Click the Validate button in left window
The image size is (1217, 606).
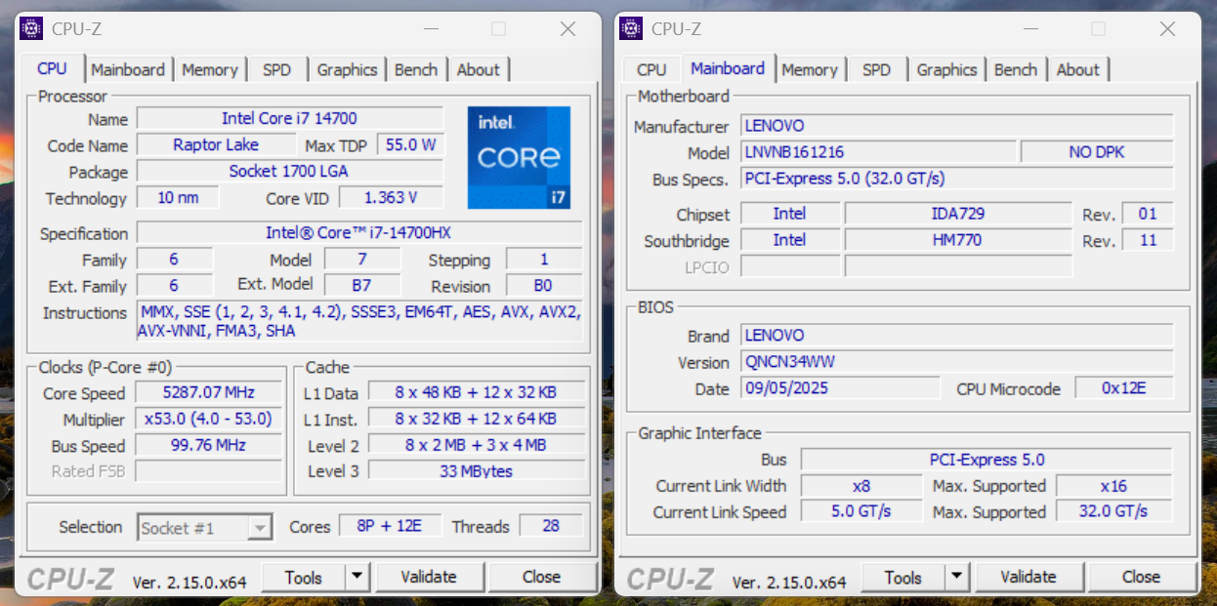tap(429, 577)
